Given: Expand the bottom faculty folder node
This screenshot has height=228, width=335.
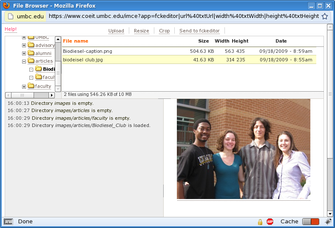Looking at the screenshot, I should pyautogui.click(x=24, y=87).
